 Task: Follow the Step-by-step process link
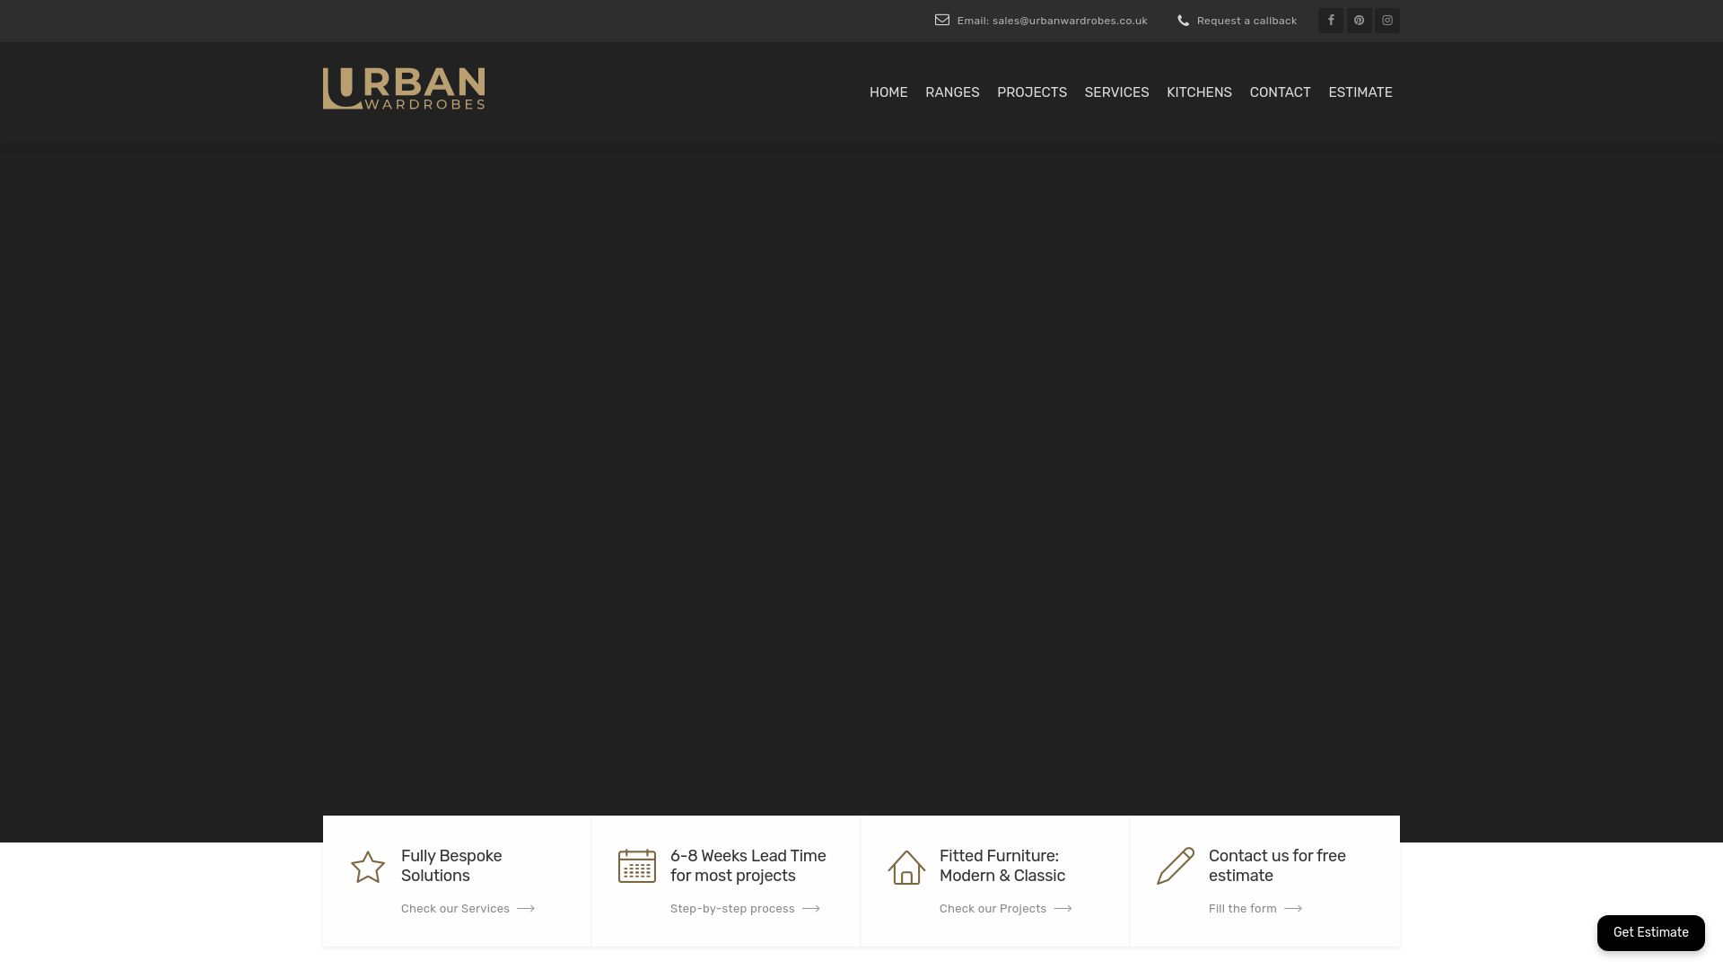(732, 909)
